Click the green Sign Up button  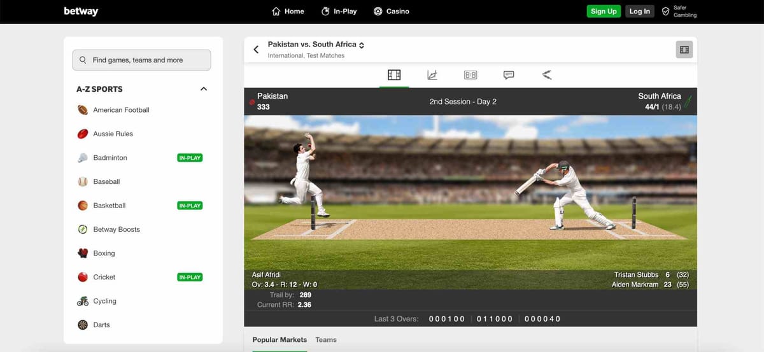(x=604, y=11)
